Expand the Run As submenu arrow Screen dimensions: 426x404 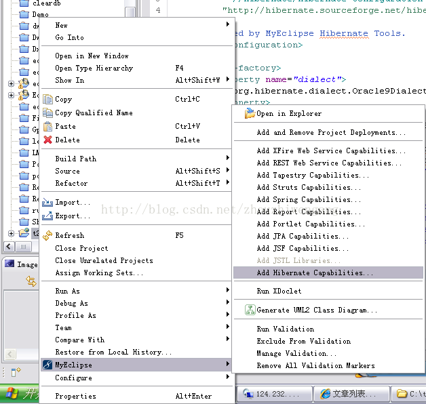click(x=228, y=290)
